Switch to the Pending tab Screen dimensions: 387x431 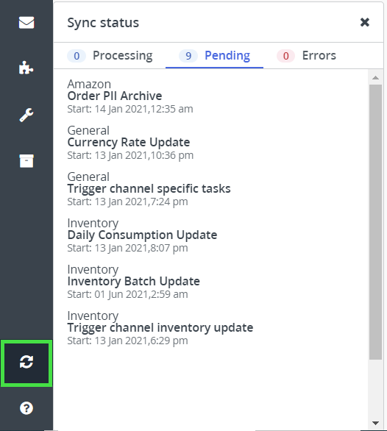coord(214,56)
